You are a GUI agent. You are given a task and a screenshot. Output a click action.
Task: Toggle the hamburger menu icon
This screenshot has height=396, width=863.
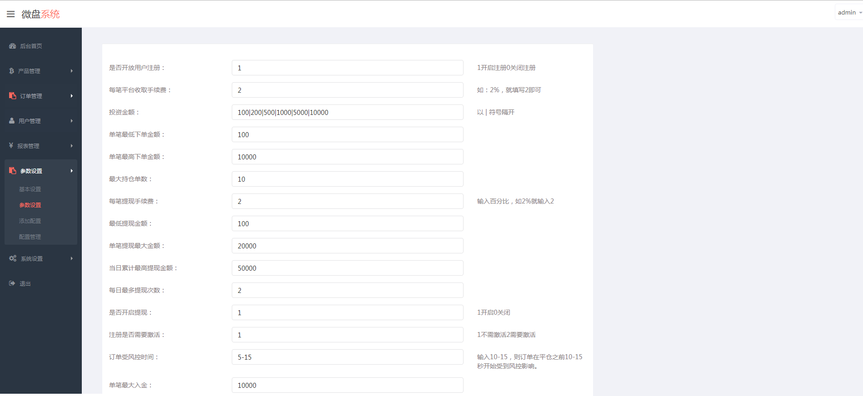click(x=11, y=14)
